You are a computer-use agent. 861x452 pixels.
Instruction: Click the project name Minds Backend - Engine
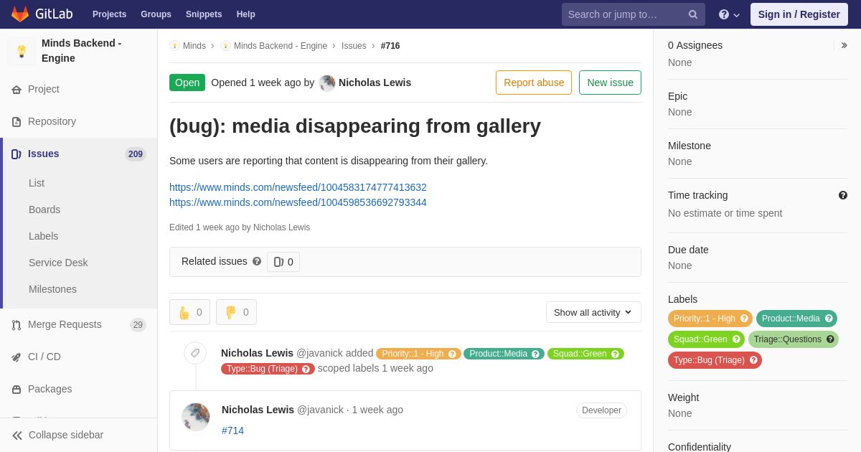(x=81, y=51)
